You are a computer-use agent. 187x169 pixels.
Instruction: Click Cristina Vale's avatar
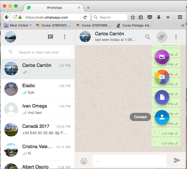click(11, 150)
